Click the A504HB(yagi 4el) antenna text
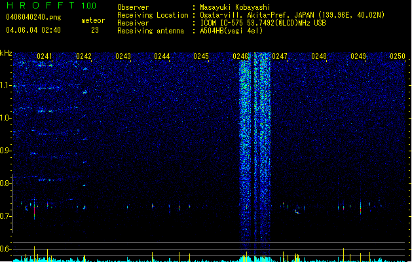Screen dimensions: 412x262 pyautogui.click(x=231, y=31)
